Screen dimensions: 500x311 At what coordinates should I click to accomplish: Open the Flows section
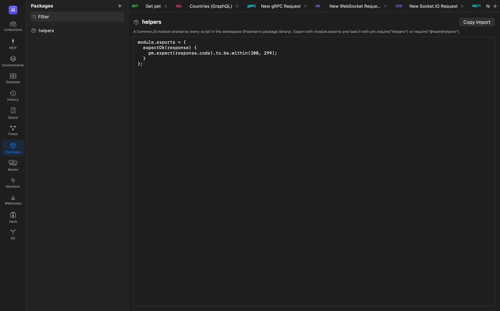tap(13, 130)
